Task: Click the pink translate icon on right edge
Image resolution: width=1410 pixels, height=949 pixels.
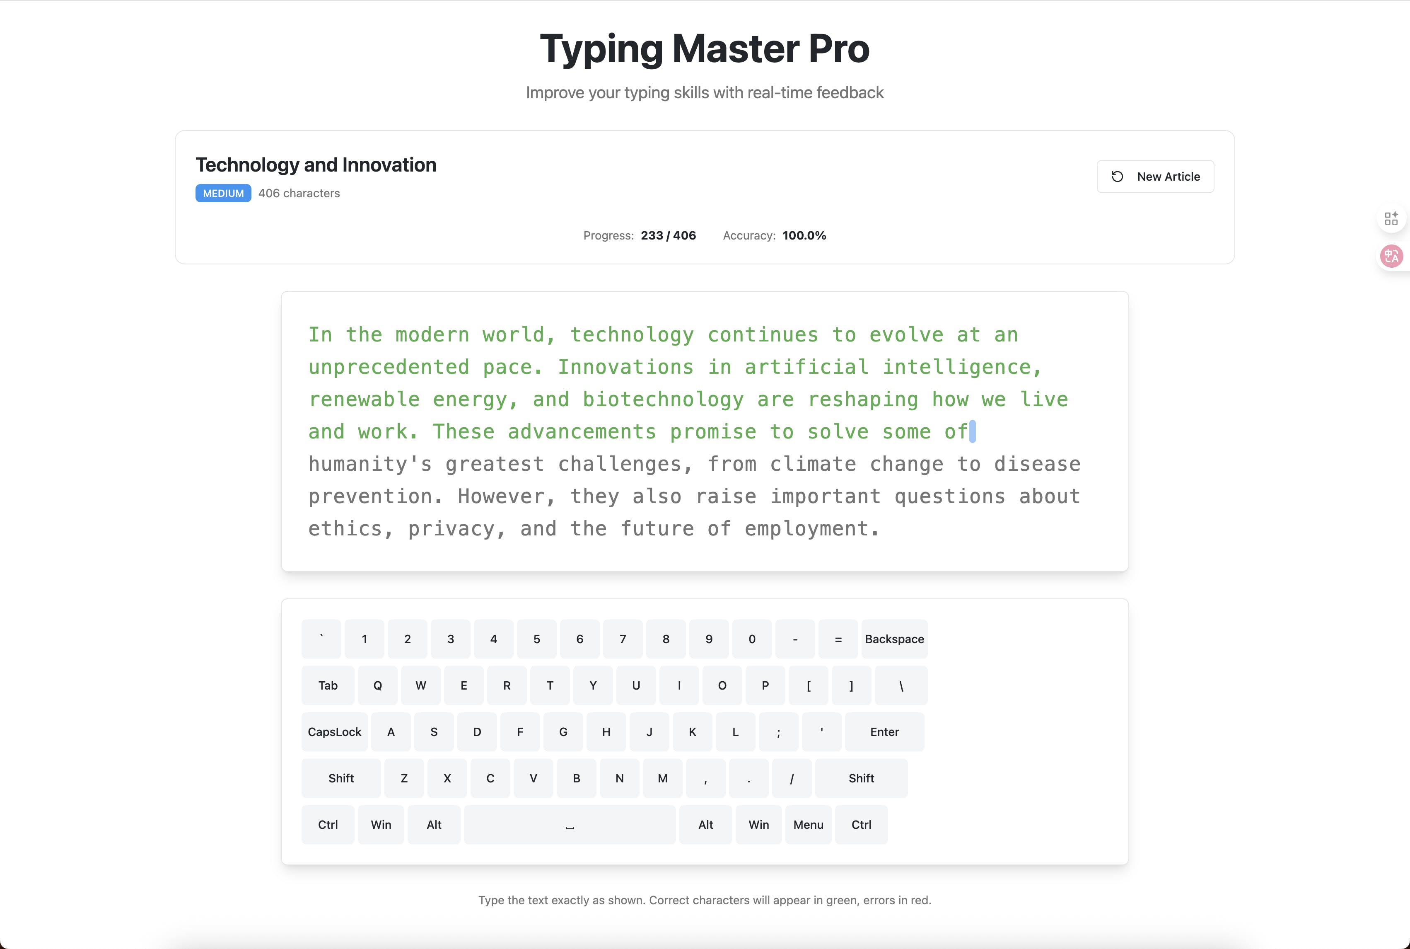Action: point(1391,256)
